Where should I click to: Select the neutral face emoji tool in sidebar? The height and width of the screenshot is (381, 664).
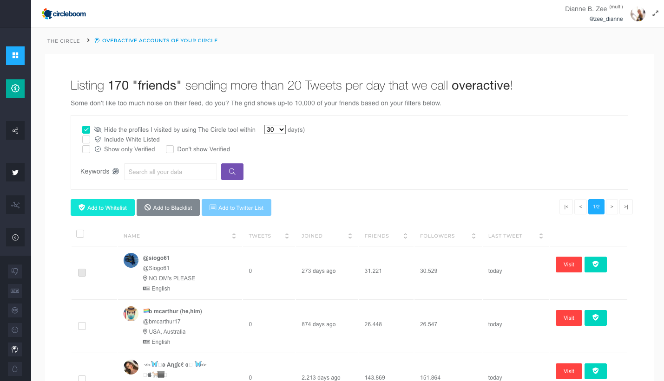[15, 329]
